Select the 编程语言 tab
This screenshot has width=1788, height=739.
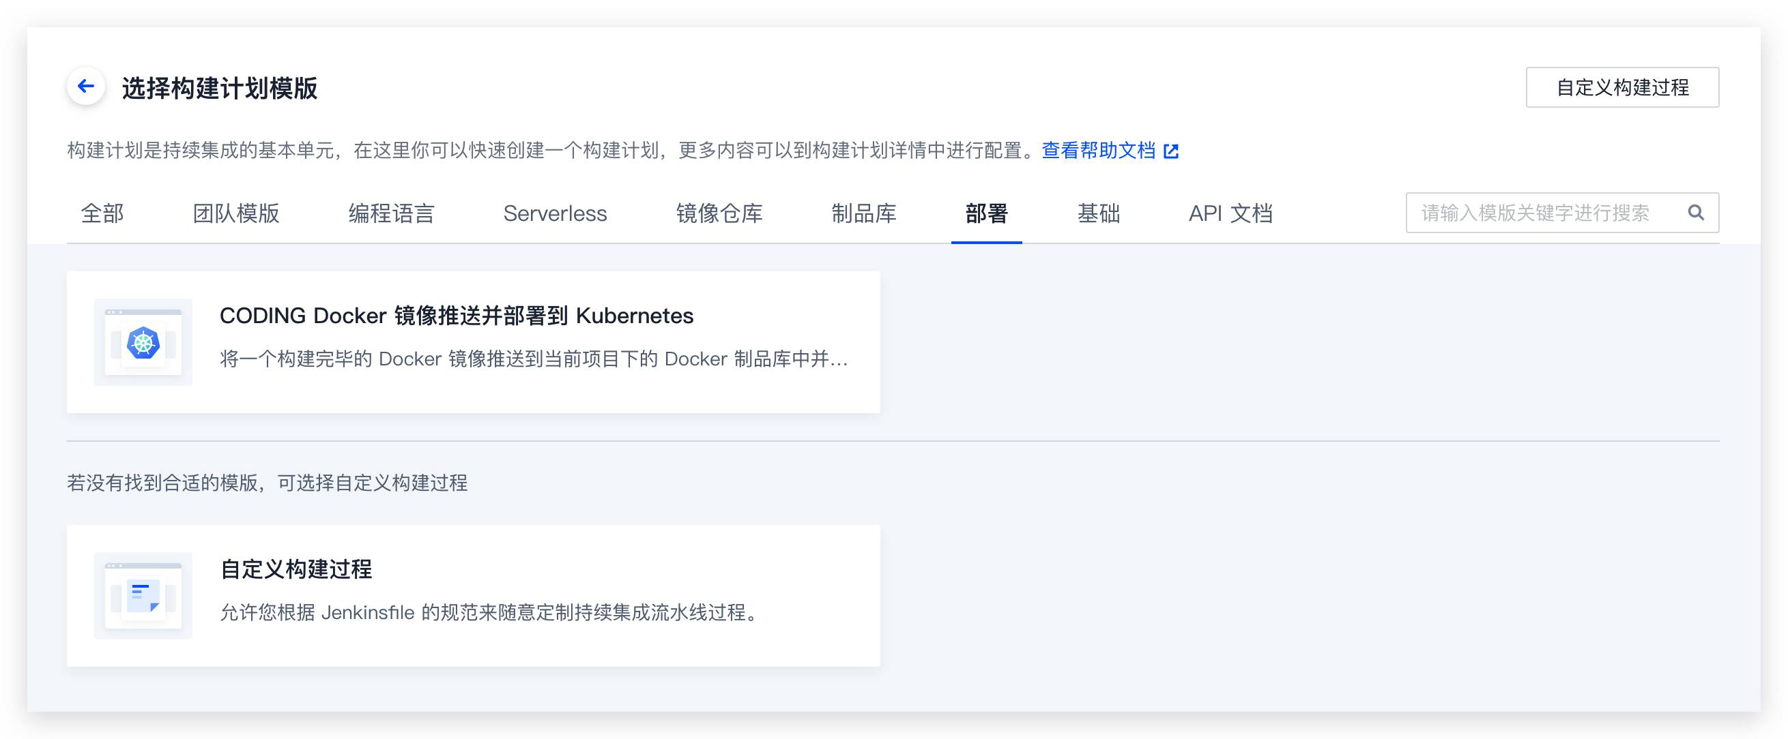click(x=392, y=213)
